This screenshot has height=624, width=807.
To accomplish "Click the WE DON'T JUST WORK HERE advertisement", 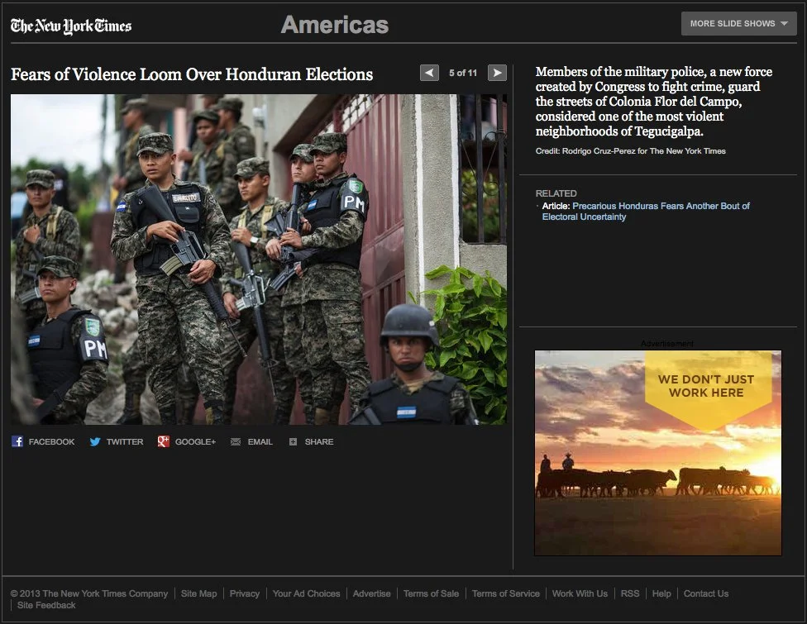I will coord(657,452).
